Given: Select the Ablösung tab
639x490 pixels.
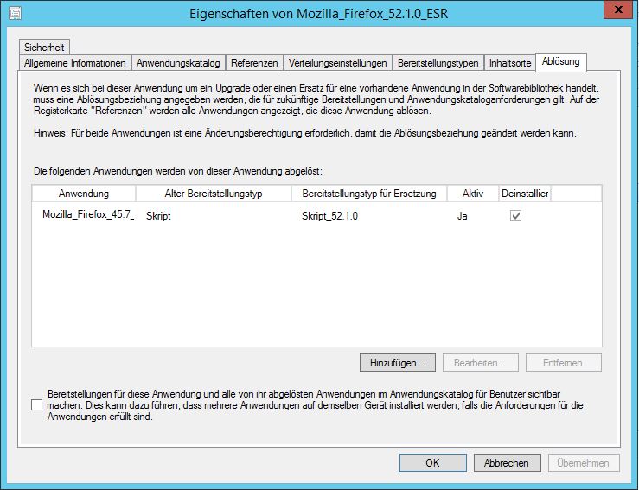Looking at the screenshot, I should (x=561, y=61).
